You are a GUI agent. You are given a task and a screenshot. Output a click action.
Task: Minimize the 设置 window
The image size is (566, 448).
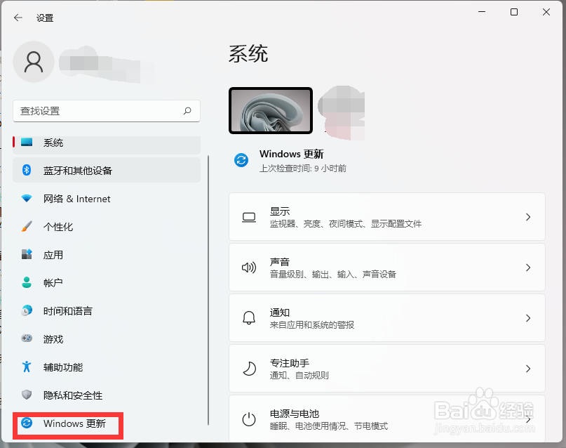coord(482,12)
